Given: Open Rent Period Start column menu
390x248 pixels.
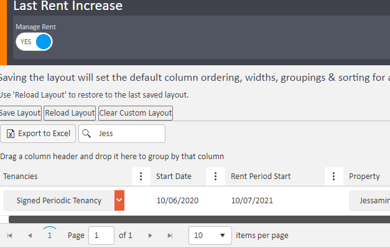Looking at the screenshot, I should point(334,177).
